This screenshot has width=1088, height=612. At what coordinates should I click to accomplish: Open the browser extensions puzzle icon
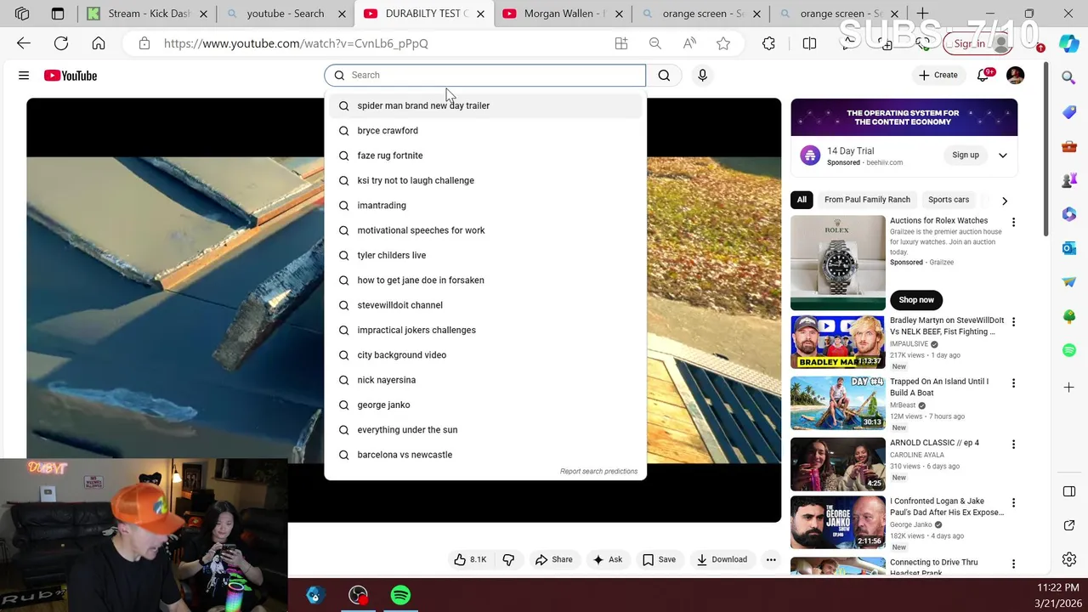pyautogui.click(x=768, y=43)
